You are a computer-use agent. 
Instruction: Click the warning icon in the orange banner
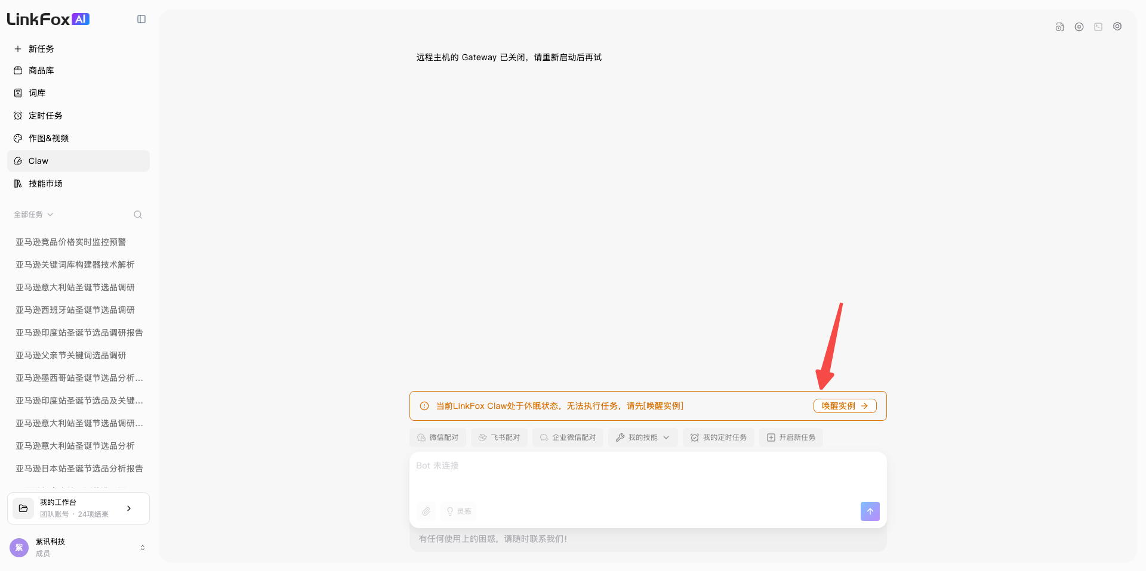[x=424, y=406]
